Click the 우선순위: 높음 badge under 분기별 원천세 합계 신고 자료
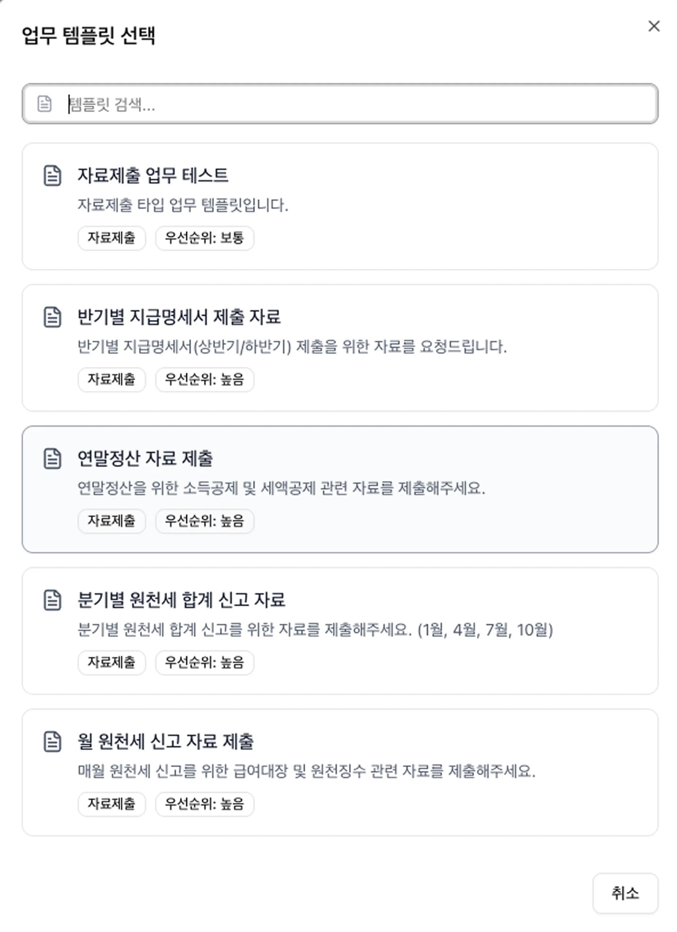Screen dimensions: 677x932 point(204,663)
